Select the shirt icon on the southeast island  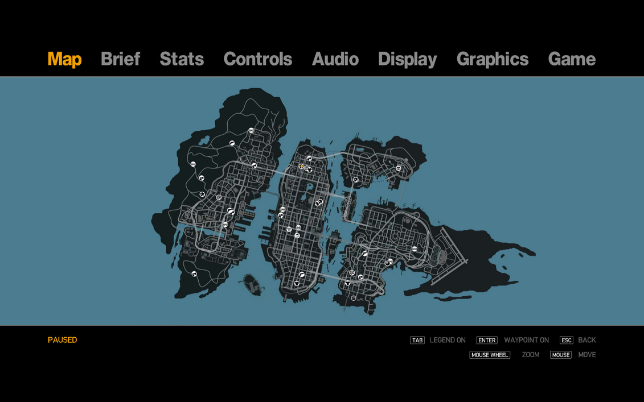pos(348,283)
